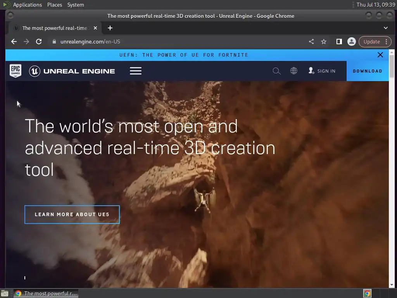This screenshot has width=397, height=298.
Task: Go back to previous page
Action: pos(14,42)
